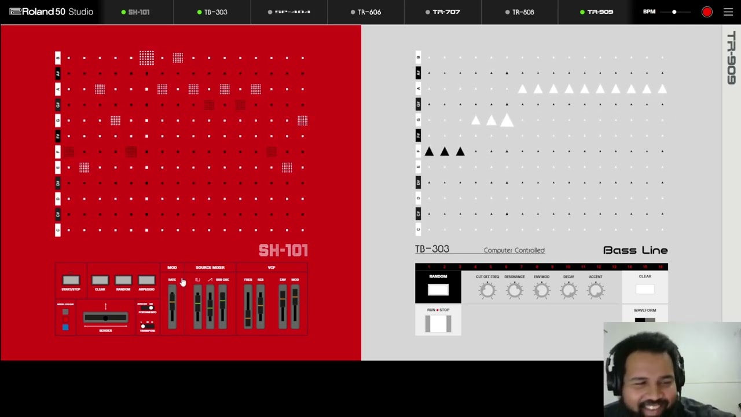This screenshot has width=741, height=417.
Task: Click the first large white triangle on TB-303 A row
Action: [x=523, y=89]
